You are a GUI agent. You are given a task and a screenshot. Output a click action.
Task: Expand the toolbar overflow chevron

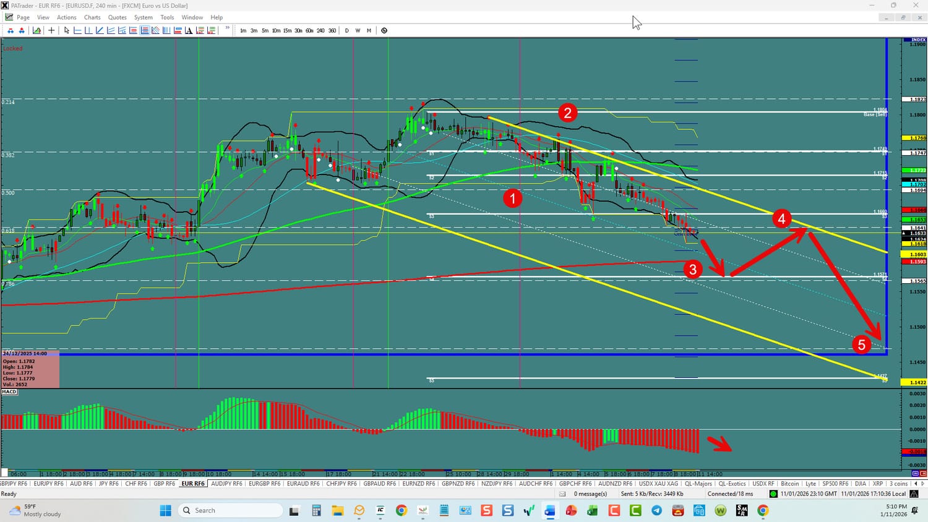pyautogui.click(x=227, y=28)
